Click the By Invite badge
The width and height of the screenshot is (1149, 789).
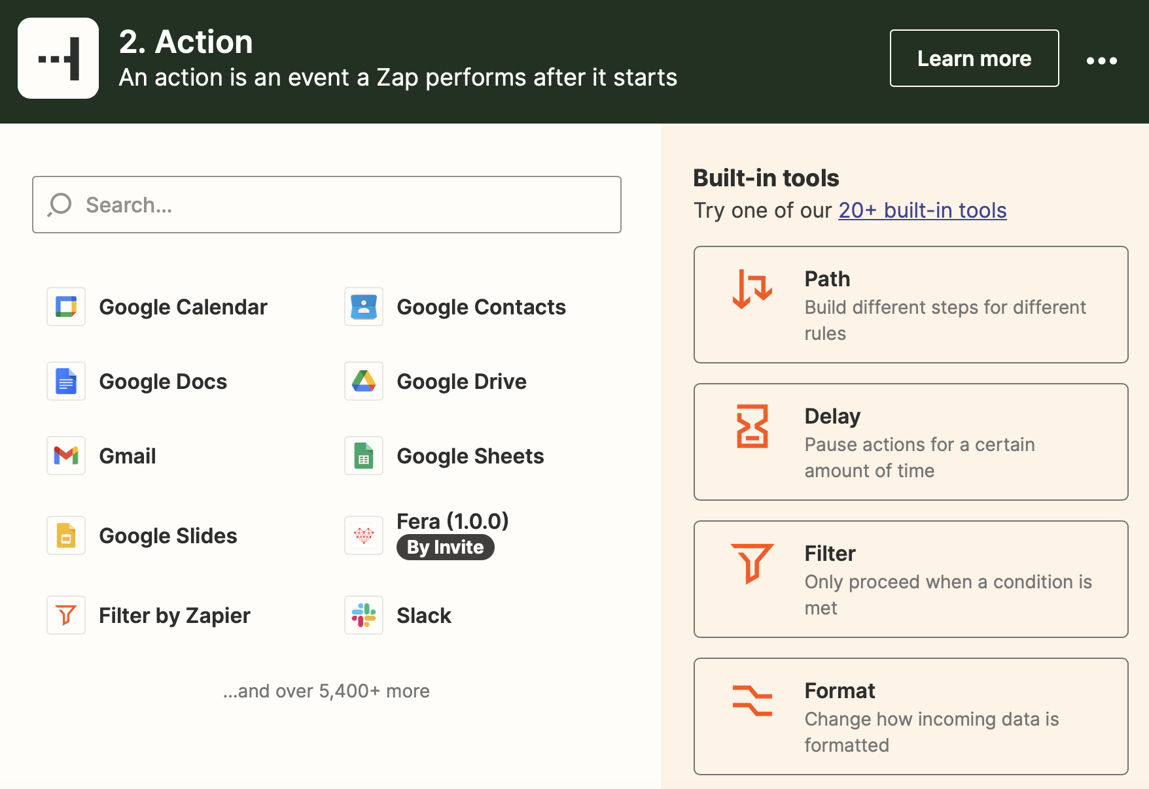pyautogui.click(x=446, y=547)
